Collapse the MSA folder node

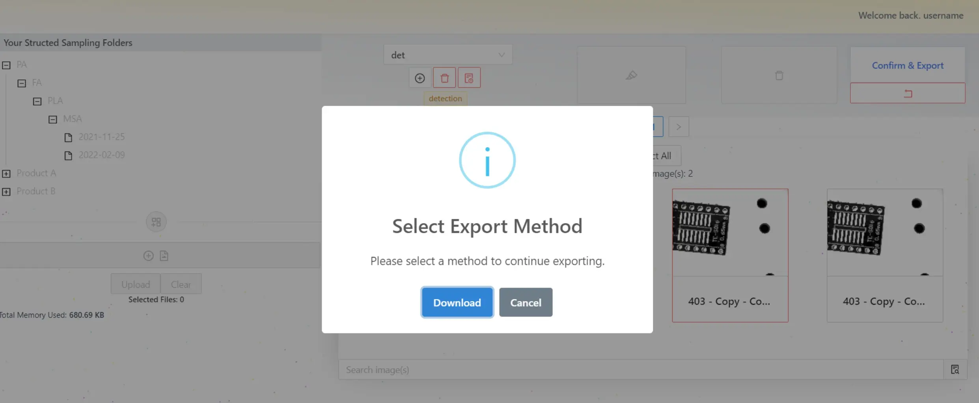(53, 119)
